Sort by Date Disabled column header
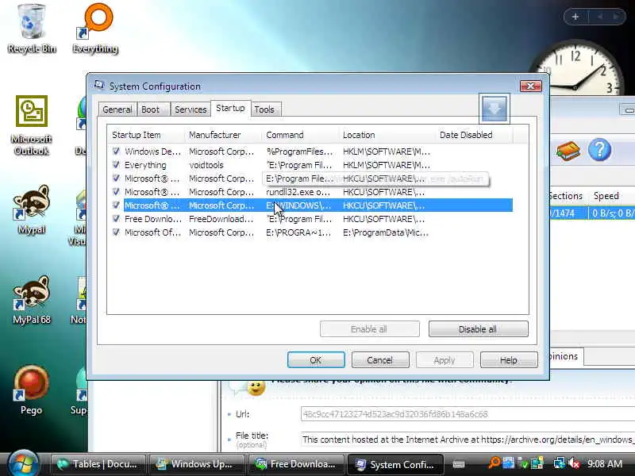The height and width of the screenshot is (476, 635). [474, 135]
